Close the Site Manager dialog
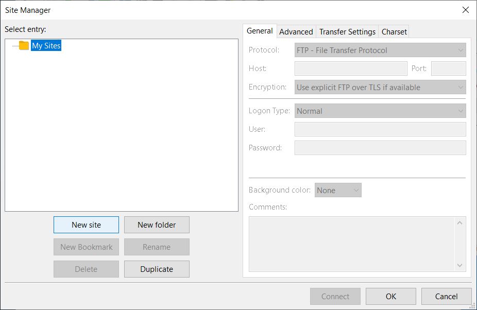The height and width of the screenshot is (310, 477). [x=466, y=10]
